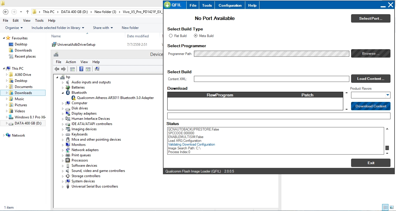396x211 pixels.
Task: Click Explorer details view button
Action: [x=385, y=207]
